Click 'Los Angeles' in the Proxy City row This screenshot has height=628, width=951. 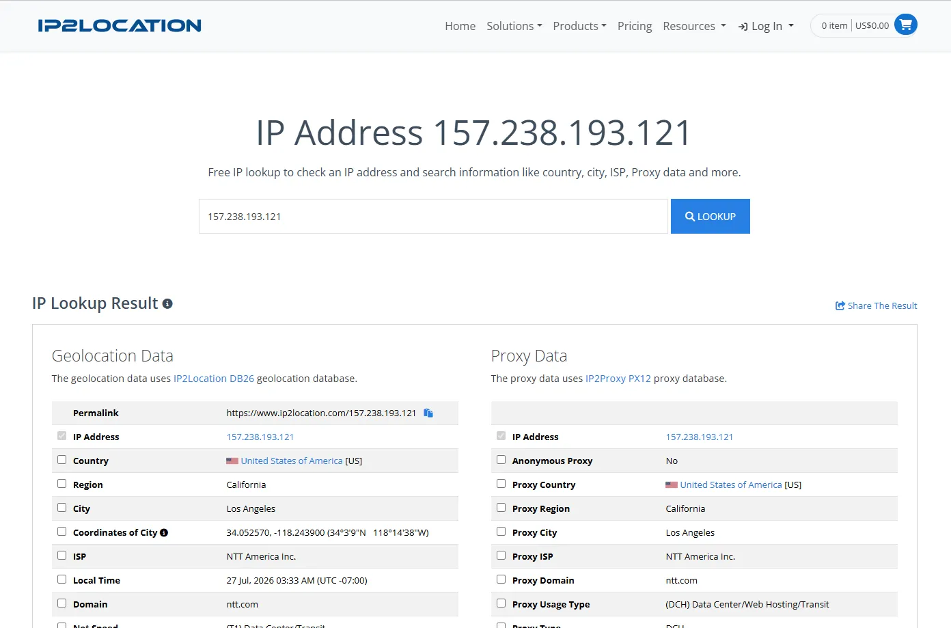click(690, 533)
